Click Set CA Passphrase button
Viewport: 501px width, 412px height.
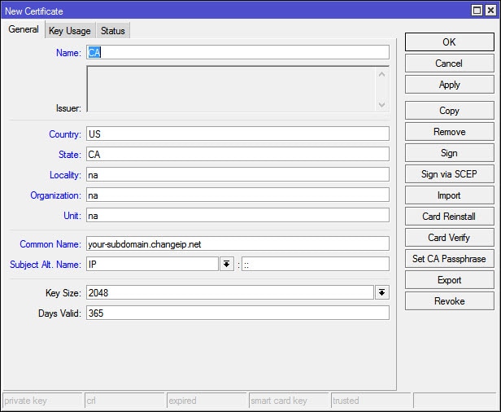(449, 259)
